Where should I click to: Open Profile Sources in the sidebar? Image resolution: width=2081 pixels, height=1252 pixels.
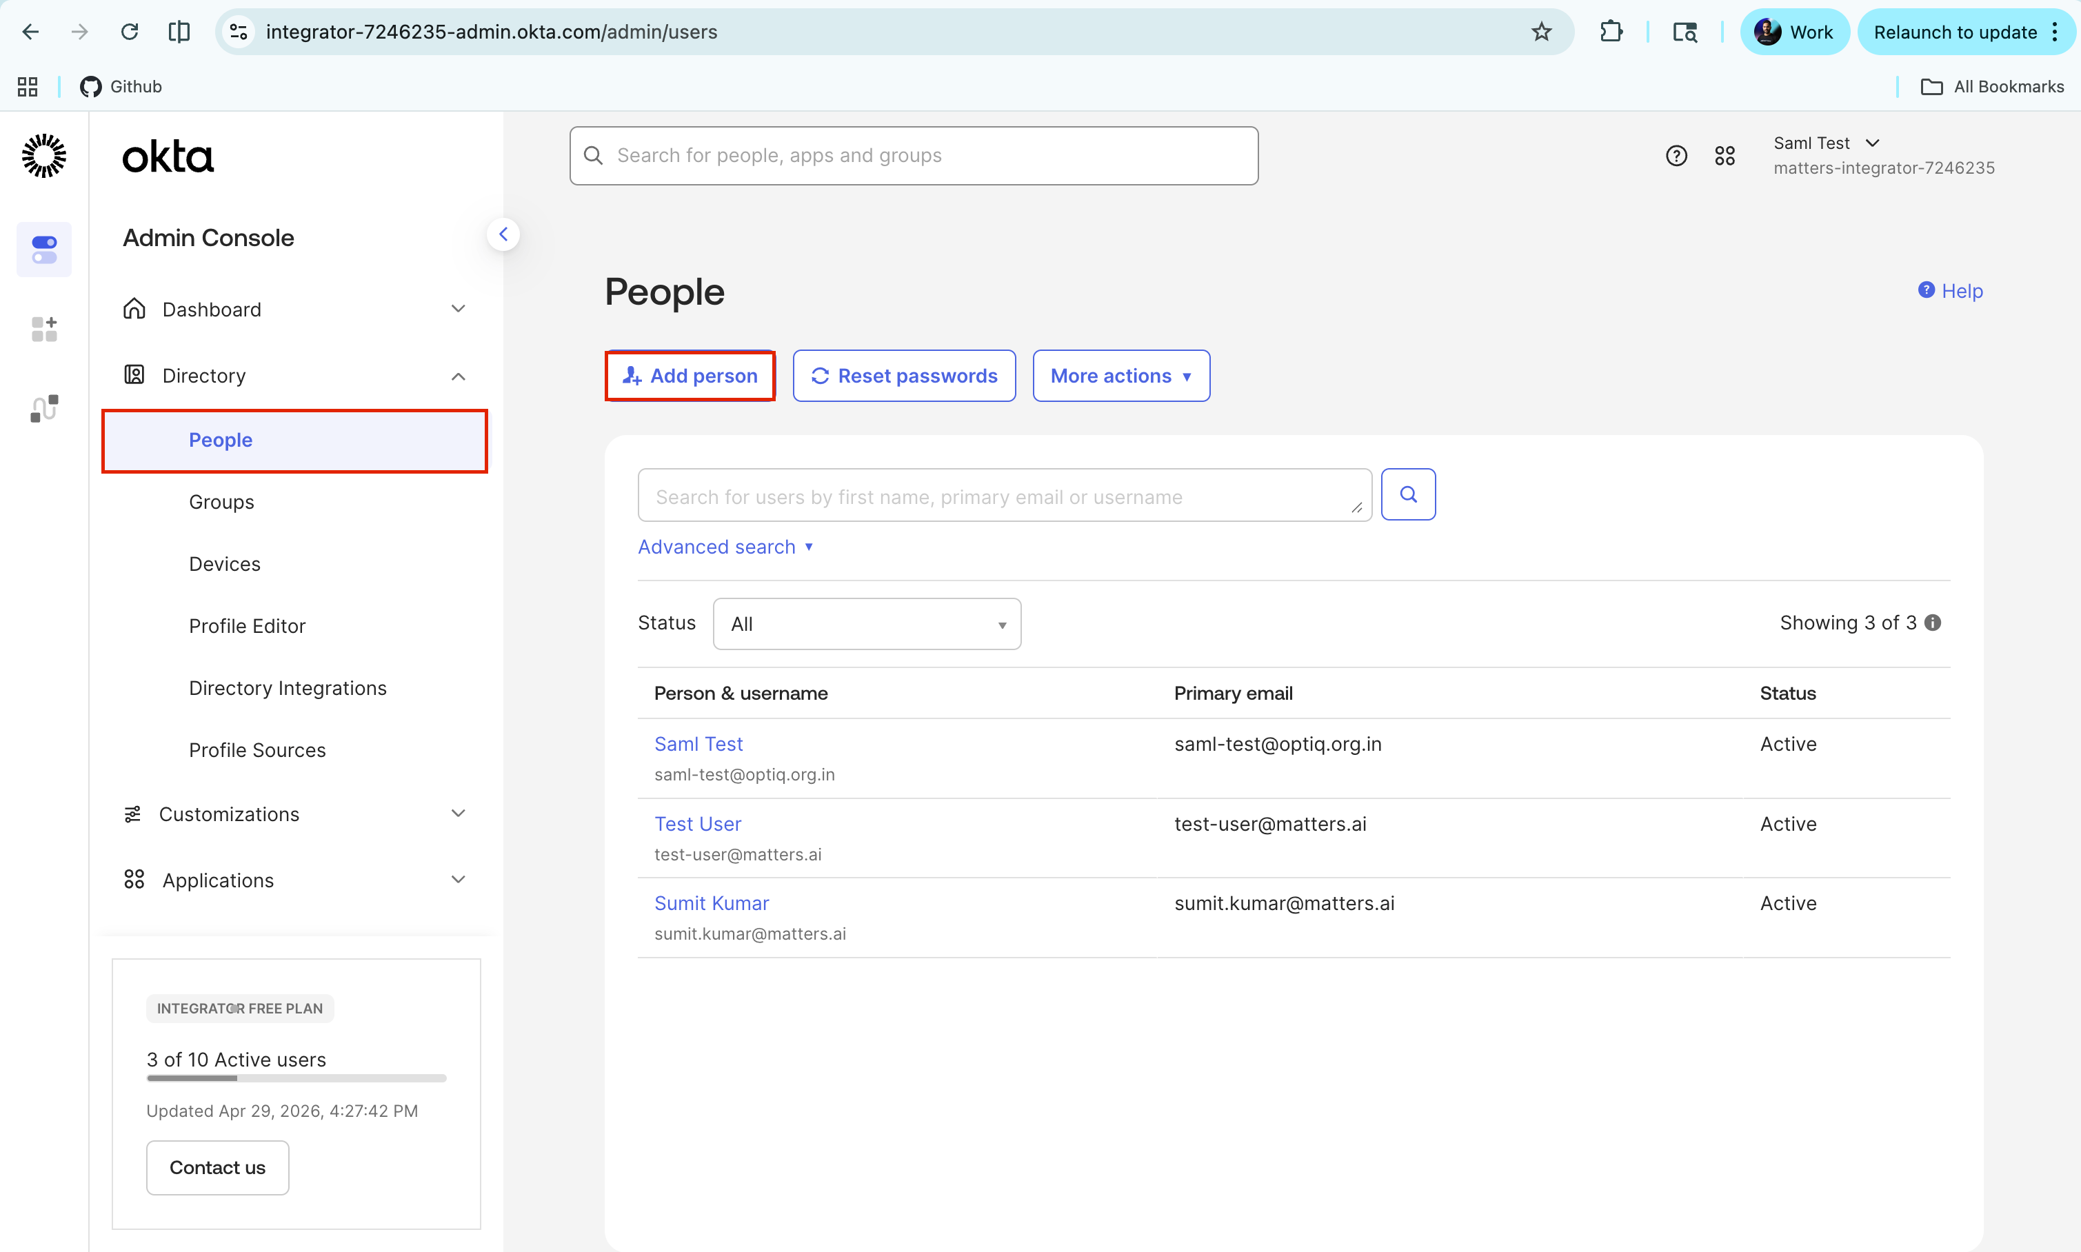(x=257, y=750)
